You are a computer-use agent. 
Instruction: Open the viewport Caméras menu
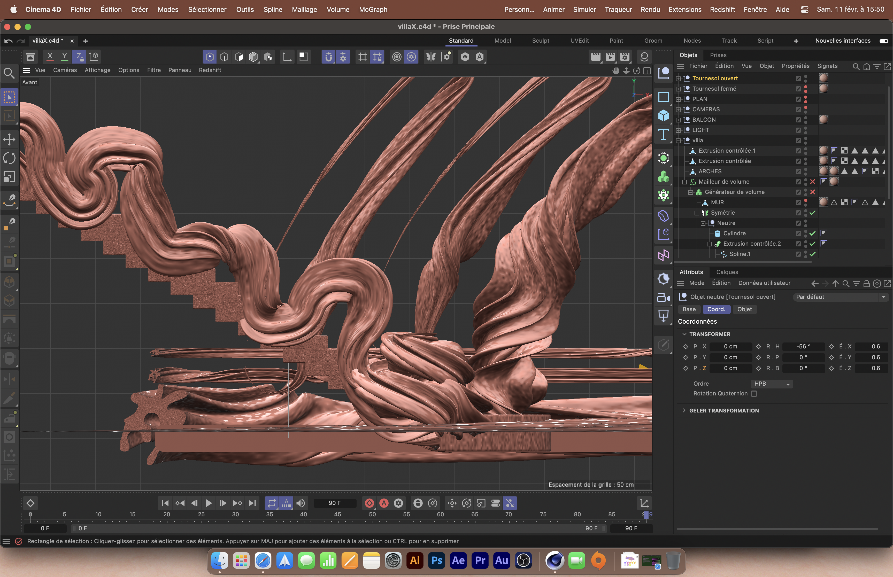point(65,70)
